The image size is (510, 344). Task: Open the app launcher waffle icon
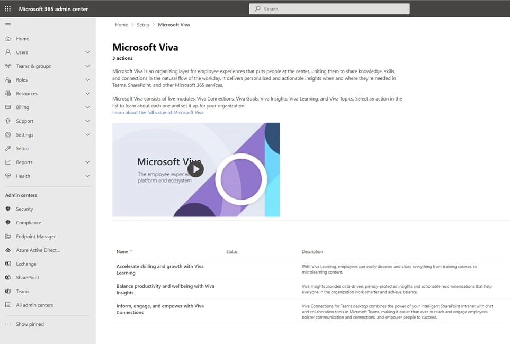tap(8, 9)
